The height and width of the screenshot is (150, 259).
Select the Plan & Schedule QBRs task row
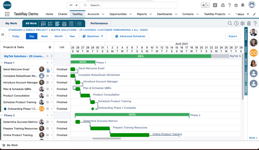[27, 89]
